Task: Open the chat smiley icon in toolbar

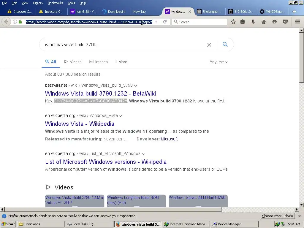Action: (274, 22)
